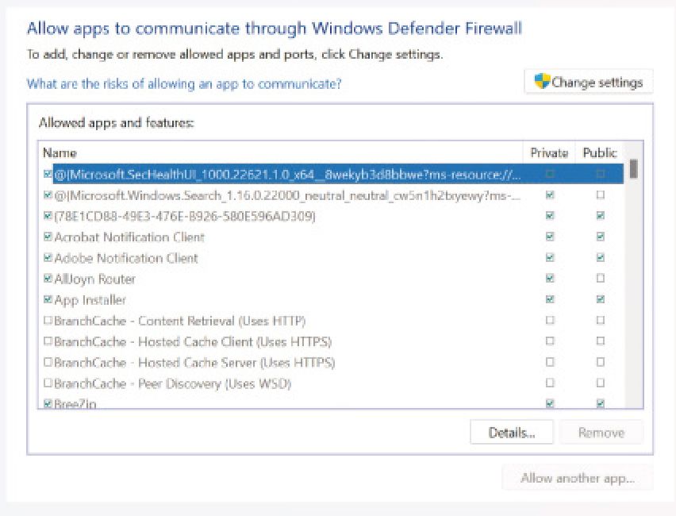This screenshot has width=676, height=516.
Task: Select 'Adobe Notification Client' row text
Action: coord(126,258)
